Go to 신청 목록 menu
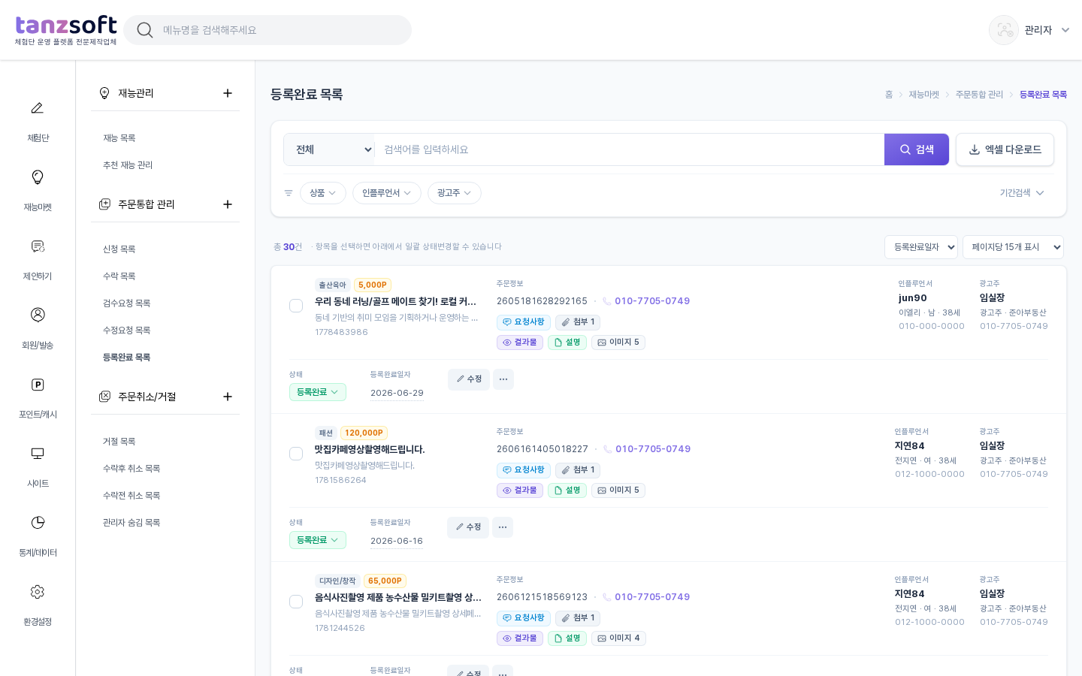The image size is (1082, 676). (119, 249)
